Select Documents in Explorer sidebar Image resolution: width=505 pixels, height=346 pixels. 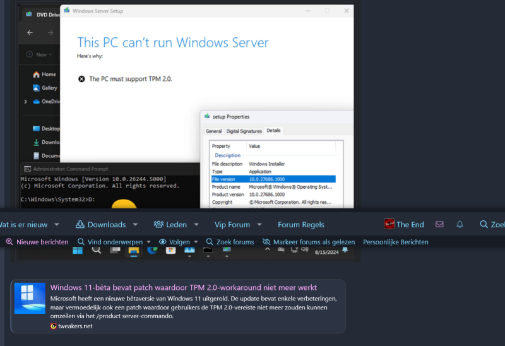(46, 155)
